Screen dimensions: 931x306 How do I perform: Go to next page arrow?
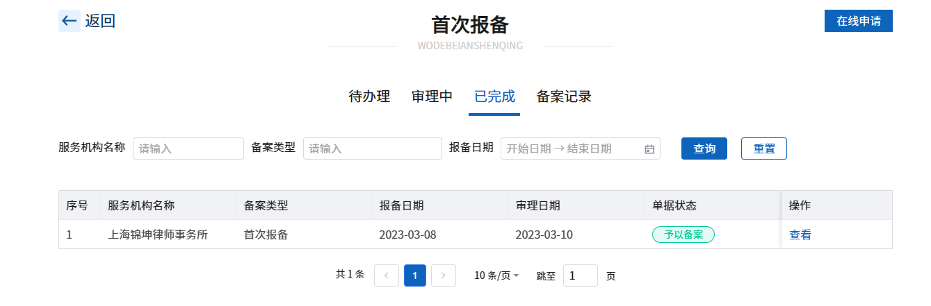pyautogui.click(x=444, y=275)
